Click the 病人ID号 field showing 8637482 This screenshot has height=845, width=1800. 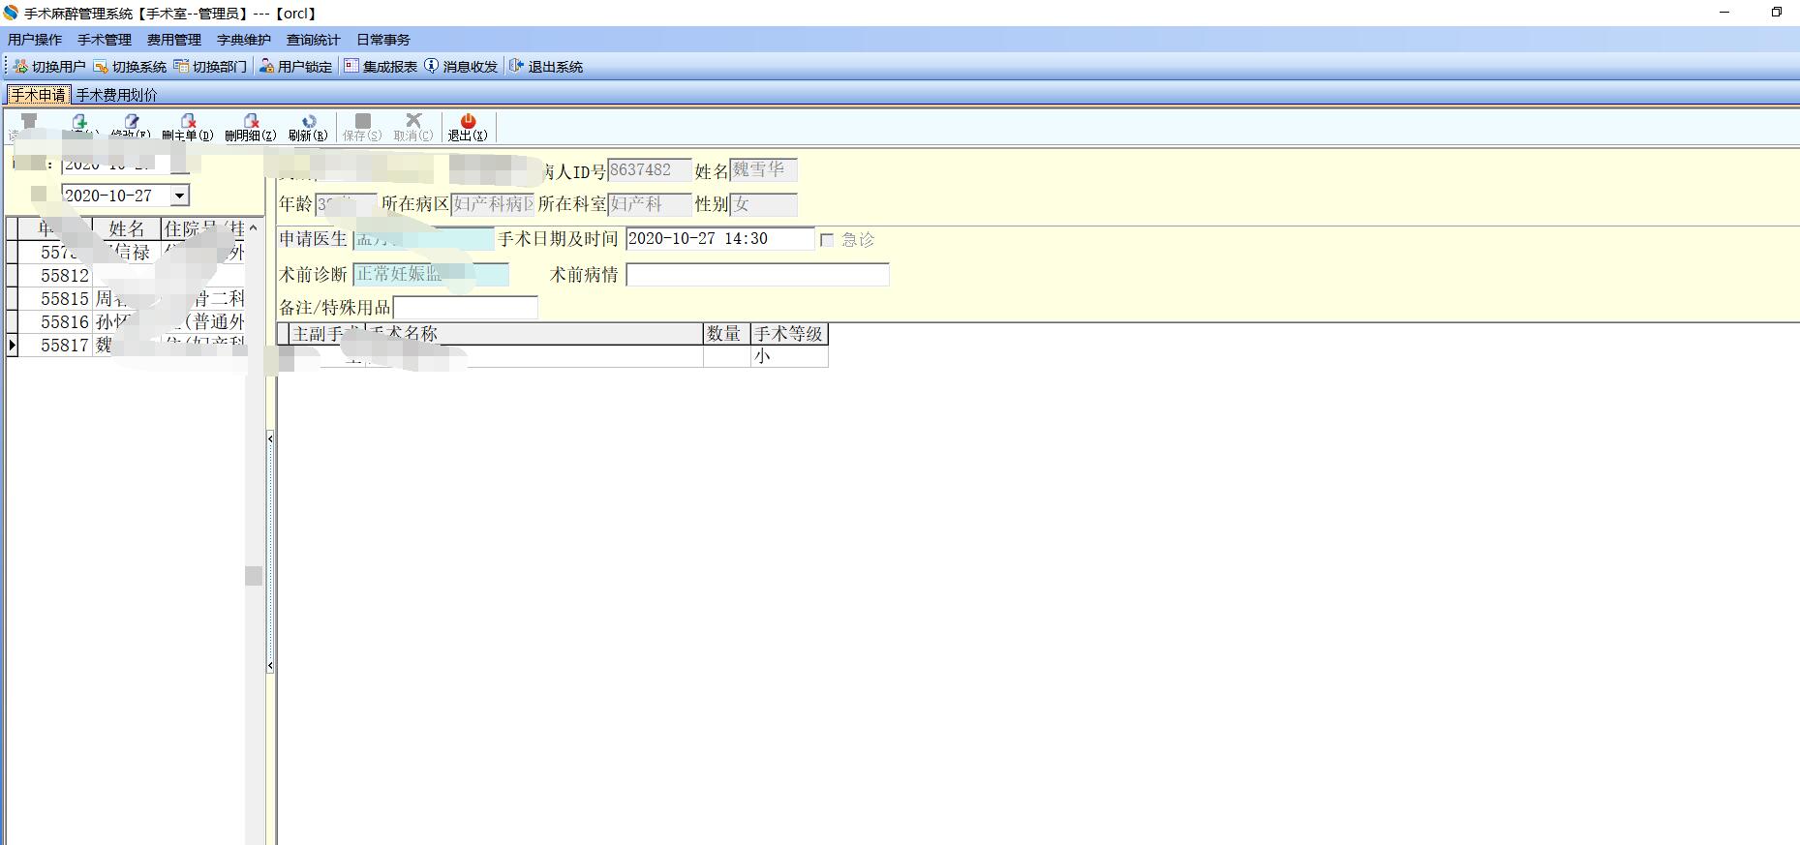650,170
